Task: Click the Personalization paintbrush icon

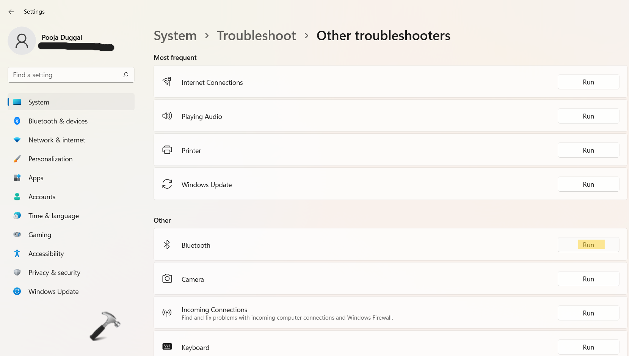Action: [x=17, y=159]
